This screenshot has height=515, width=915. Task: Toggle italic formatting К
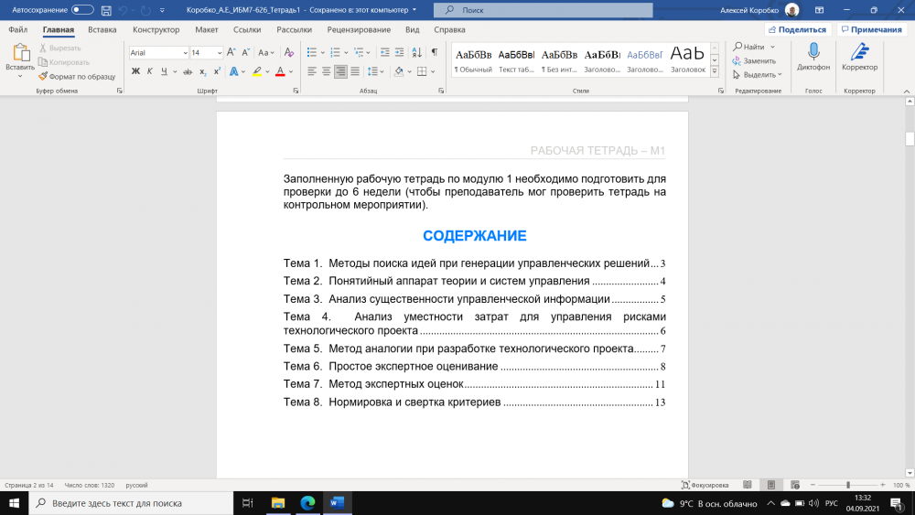click(149, 71)
